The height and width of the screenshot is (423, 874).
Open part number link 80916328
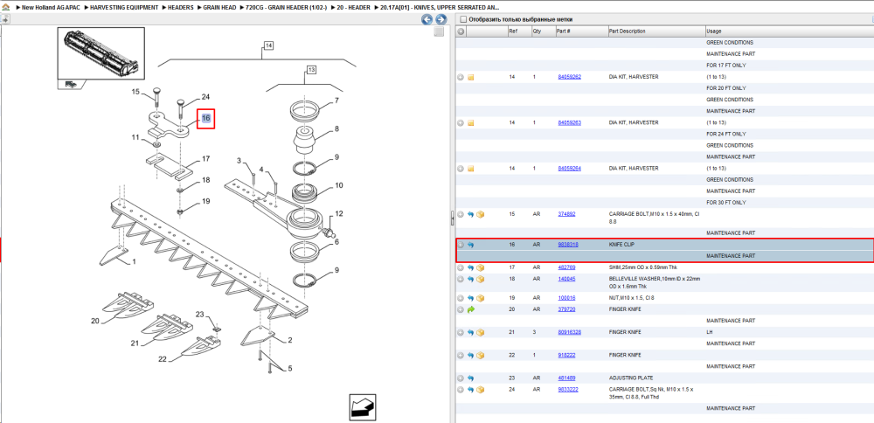569,332
